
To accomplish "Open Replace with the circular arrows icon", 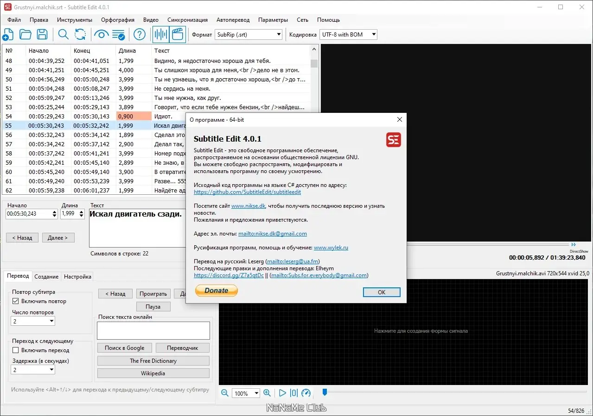I will tap(80, 34).
